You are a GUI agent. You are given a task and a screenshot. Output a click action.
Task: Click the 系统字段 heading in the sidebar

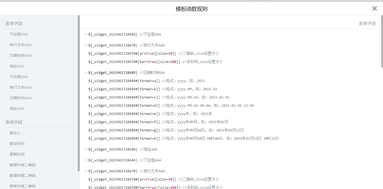(14, 122)
